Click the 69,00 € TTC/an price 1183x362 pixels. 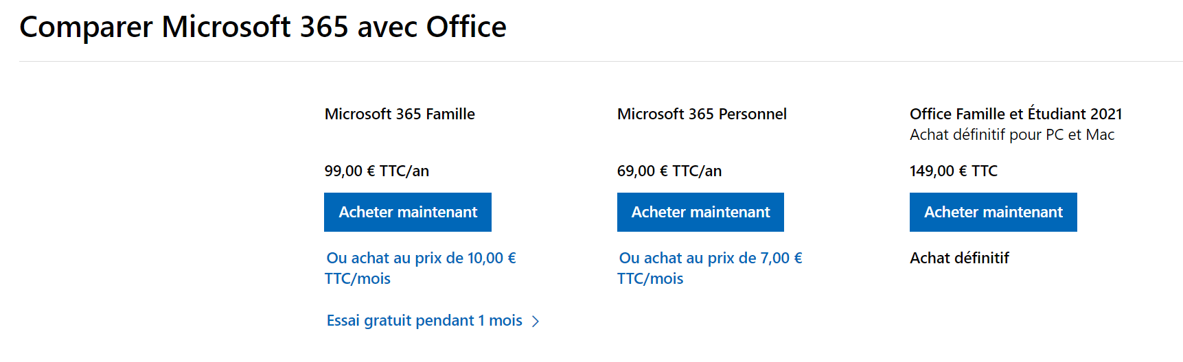click(669, 171)
